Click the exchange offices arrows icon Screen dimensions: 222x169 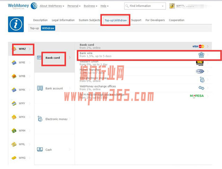[x=201, y=88]
